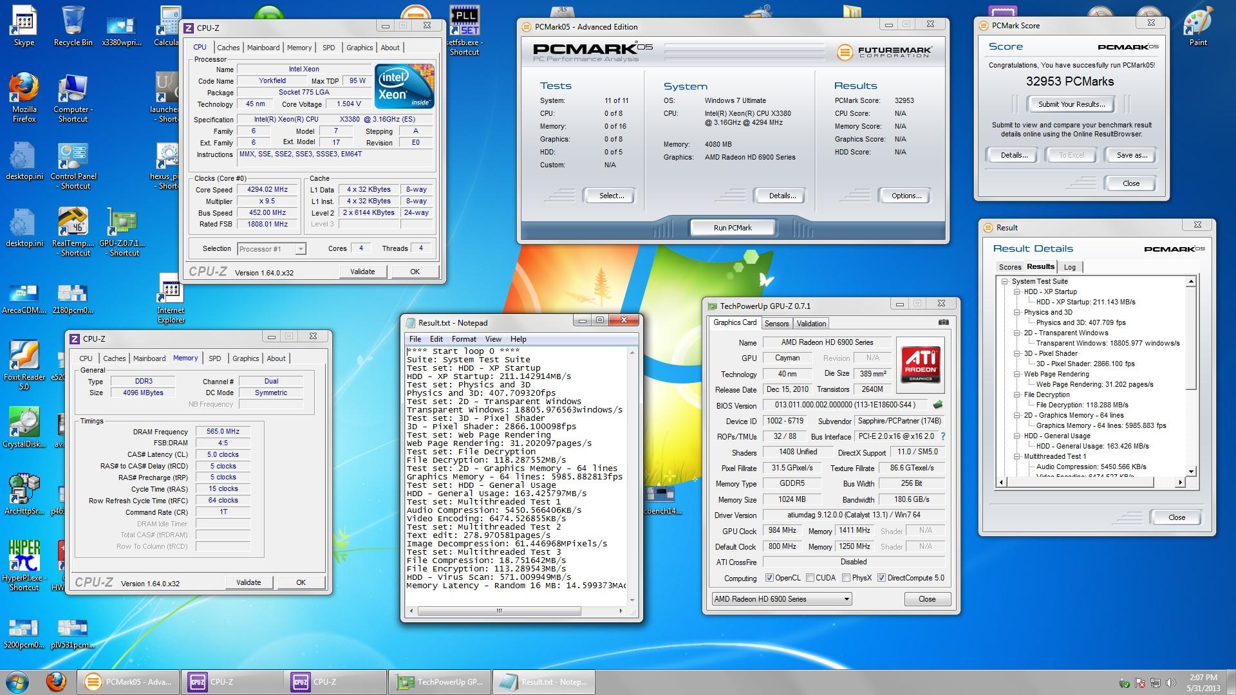Collapse the Physics and 3D node

[x=1017, y=312]
